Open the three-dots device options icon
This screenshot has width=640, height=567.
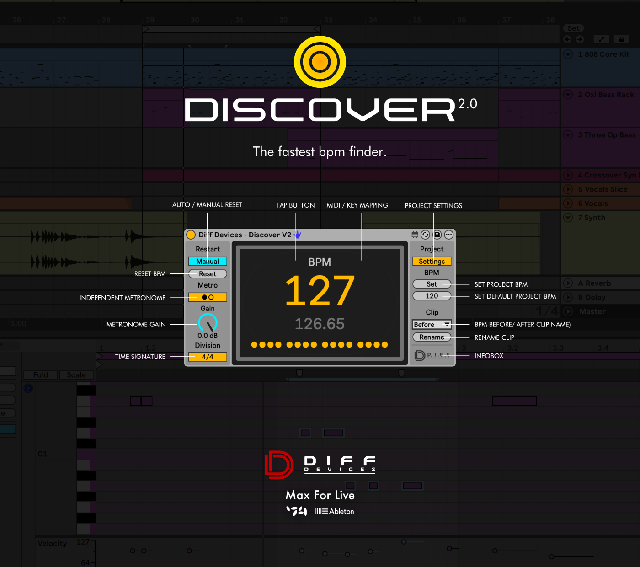[x=449, y=235]
